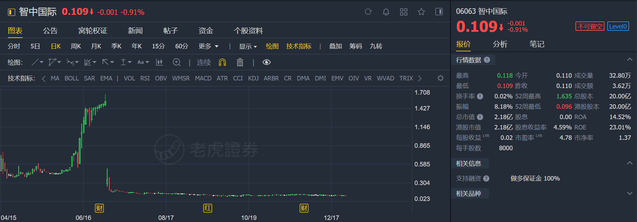This screenshot has width=637, height=222.
Task: Toggle 筹码 chip distribution
Action: coord(356,46)
